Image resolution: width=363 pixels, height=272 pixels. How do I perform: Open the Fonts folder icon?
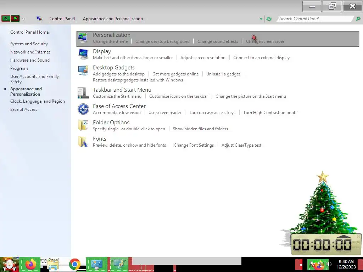(83, 142)
